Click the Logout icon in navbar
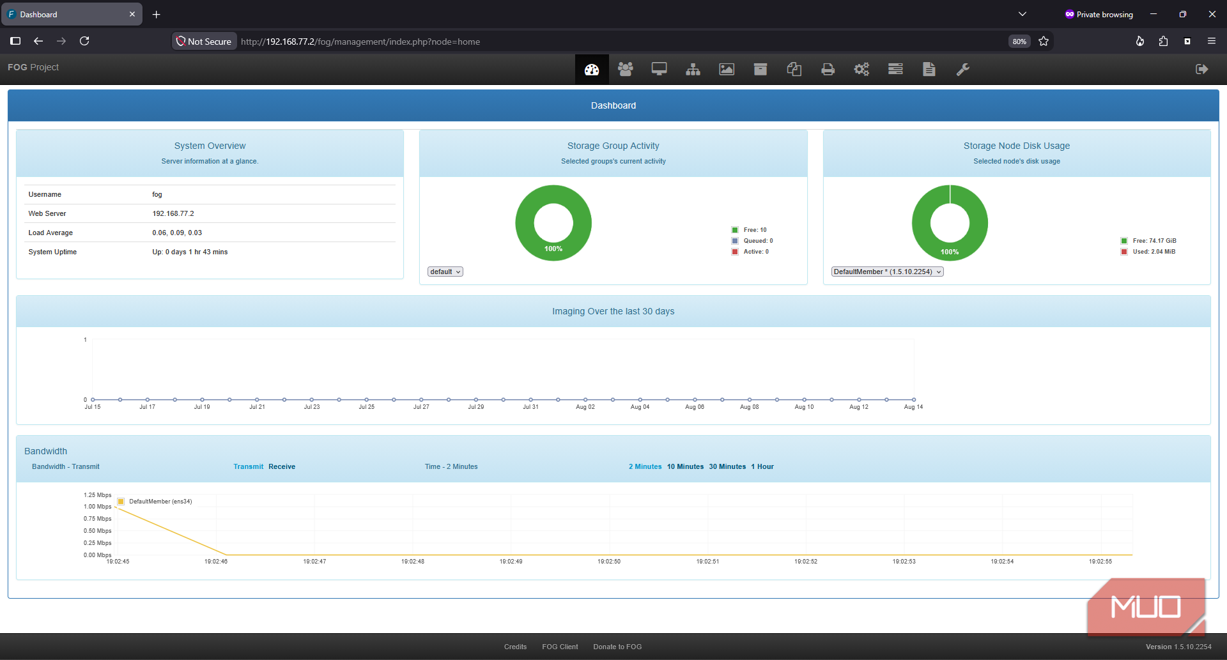The width and height of the screenshot is (1227, 660). click(x=1202, y=69)
